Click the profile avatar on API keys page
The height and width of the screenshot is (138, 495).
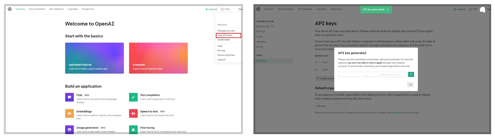(483, 10)
